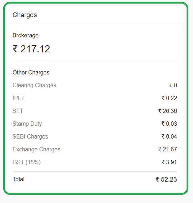Click the Exchange Charges amount ₹ 21.67
This screenshot has height=203, width=193.
click(x=168, y=149)
